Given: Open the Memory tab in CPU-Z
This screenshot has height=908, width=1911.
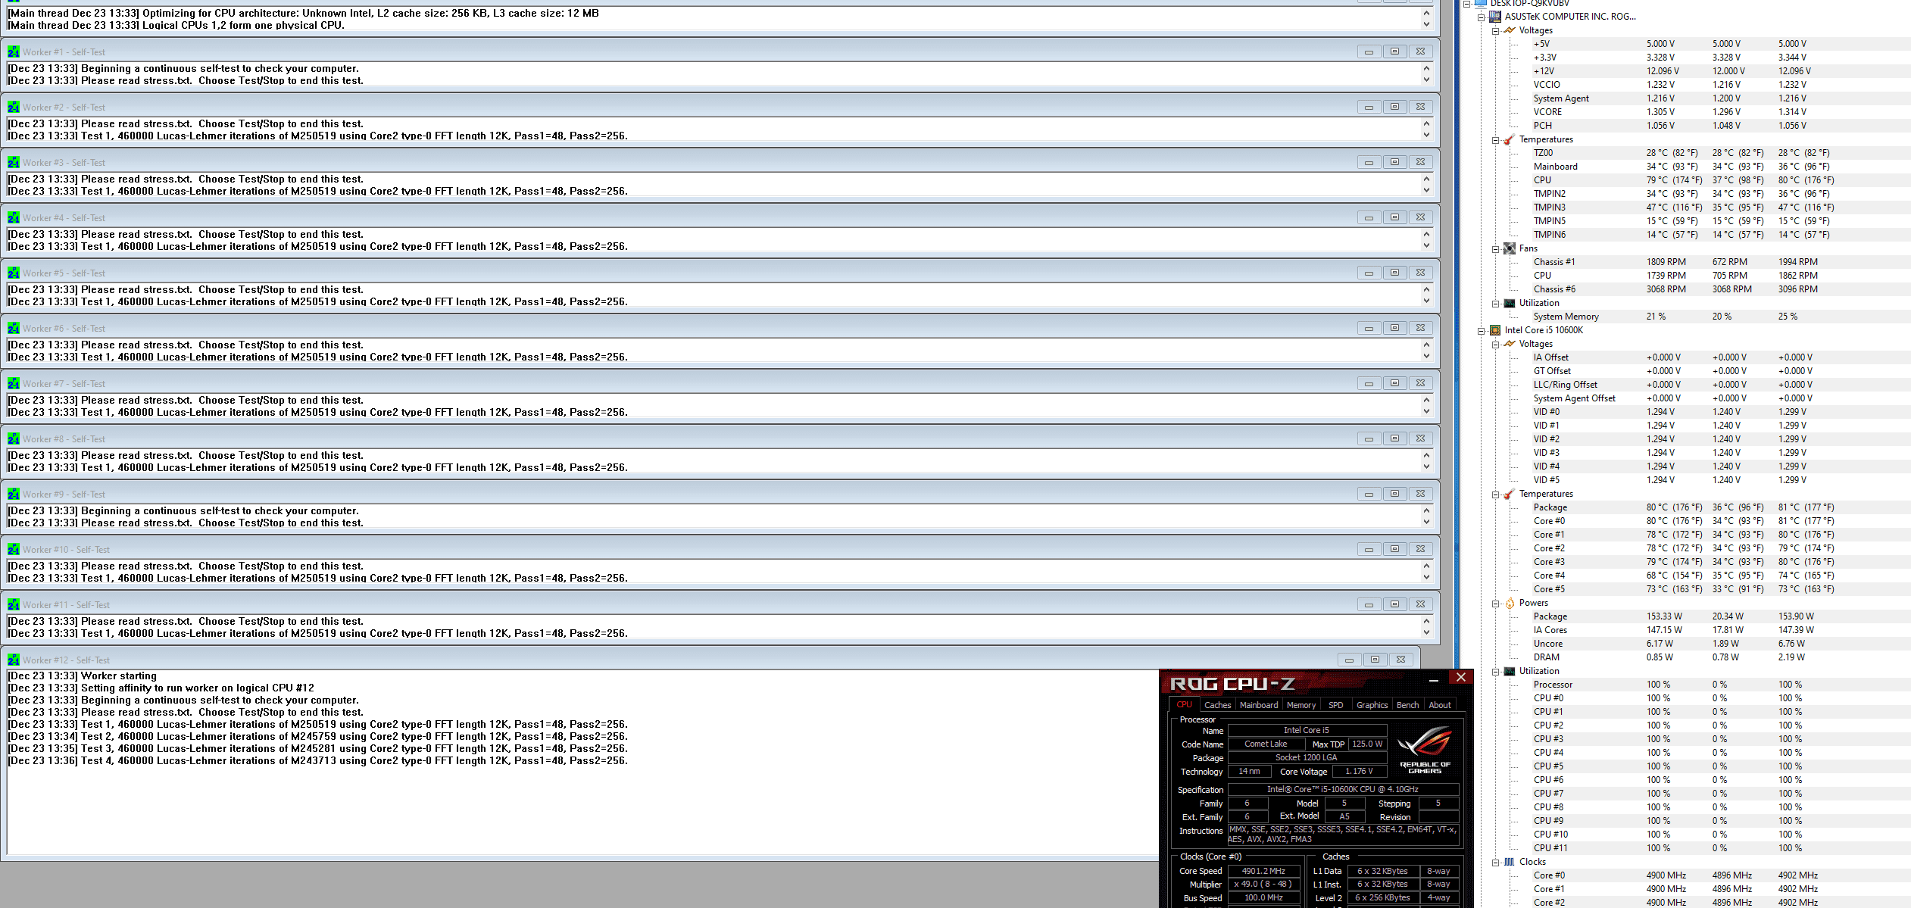Looking at the screenshot, I should point(1301,705).
